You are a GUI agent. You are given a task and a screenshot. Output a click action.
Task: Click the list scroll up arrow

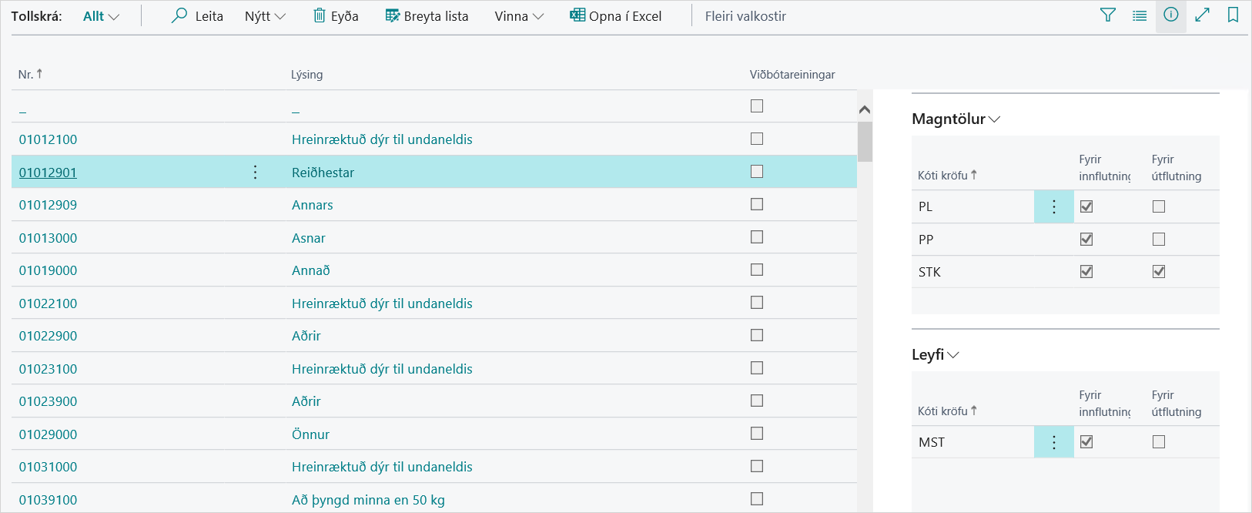[x=865, y=110]
